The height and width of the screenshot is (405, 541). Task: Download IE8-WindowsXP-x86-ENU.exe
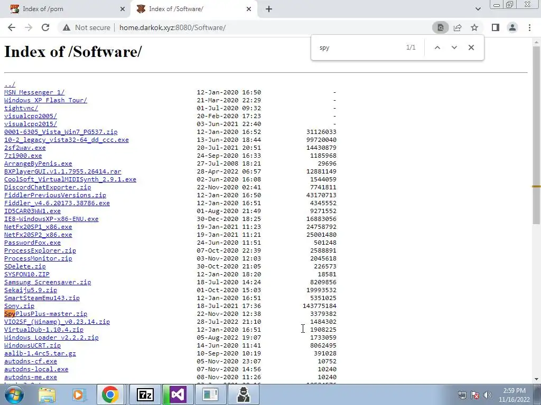pyautogui.click(x=51, y=219)
